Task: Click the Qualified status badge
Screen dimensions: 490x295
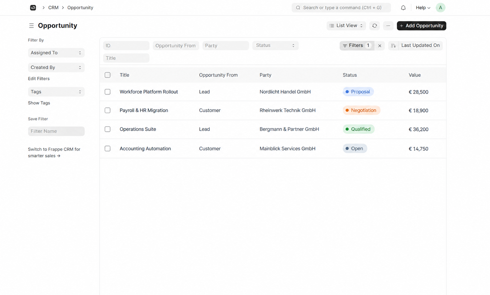Action: (359, 129)
